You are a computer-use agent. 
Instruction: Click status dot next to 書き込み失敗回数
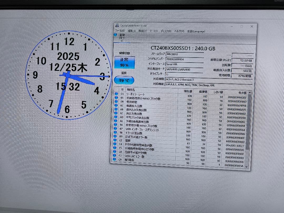pyautogui.click(x=116, y=109)
